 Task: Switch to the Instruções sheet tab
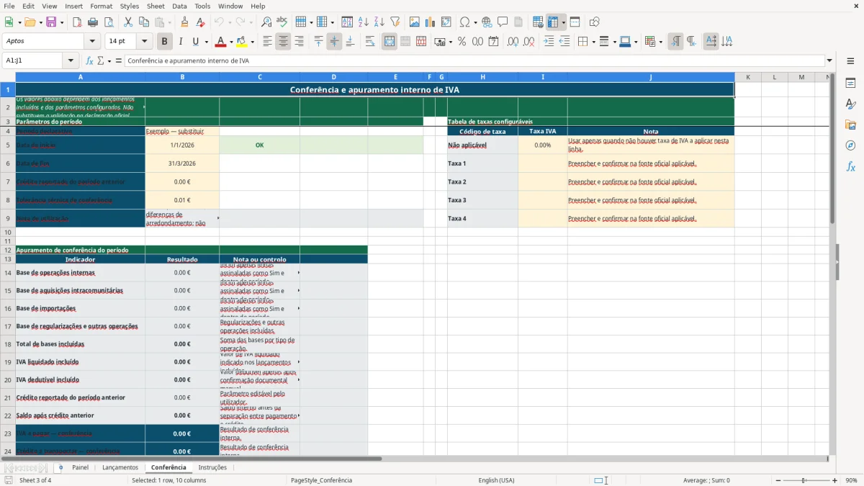(x=212, y=467)
